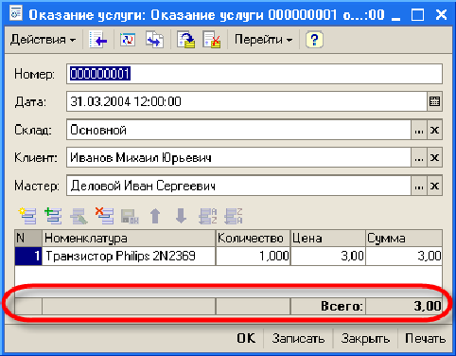Close the Оказание услуги window
The image size is (456, 356).
click(x=441, y=15)
